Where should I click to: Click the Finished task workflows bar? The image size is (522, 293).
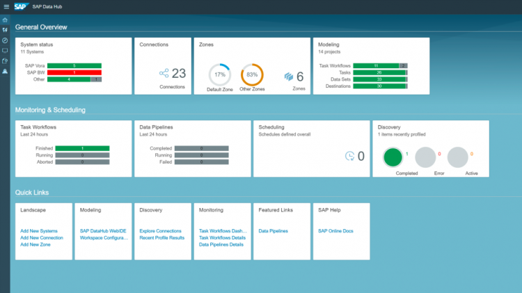click(x=82, y=148)
